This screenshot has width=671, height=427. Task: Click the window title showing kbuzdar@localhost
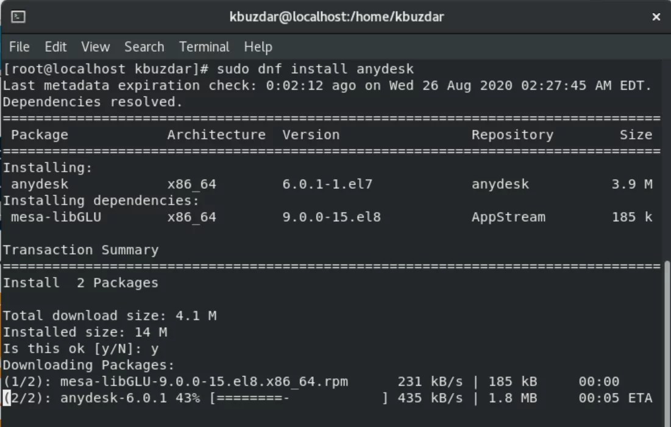coord(335,17)
